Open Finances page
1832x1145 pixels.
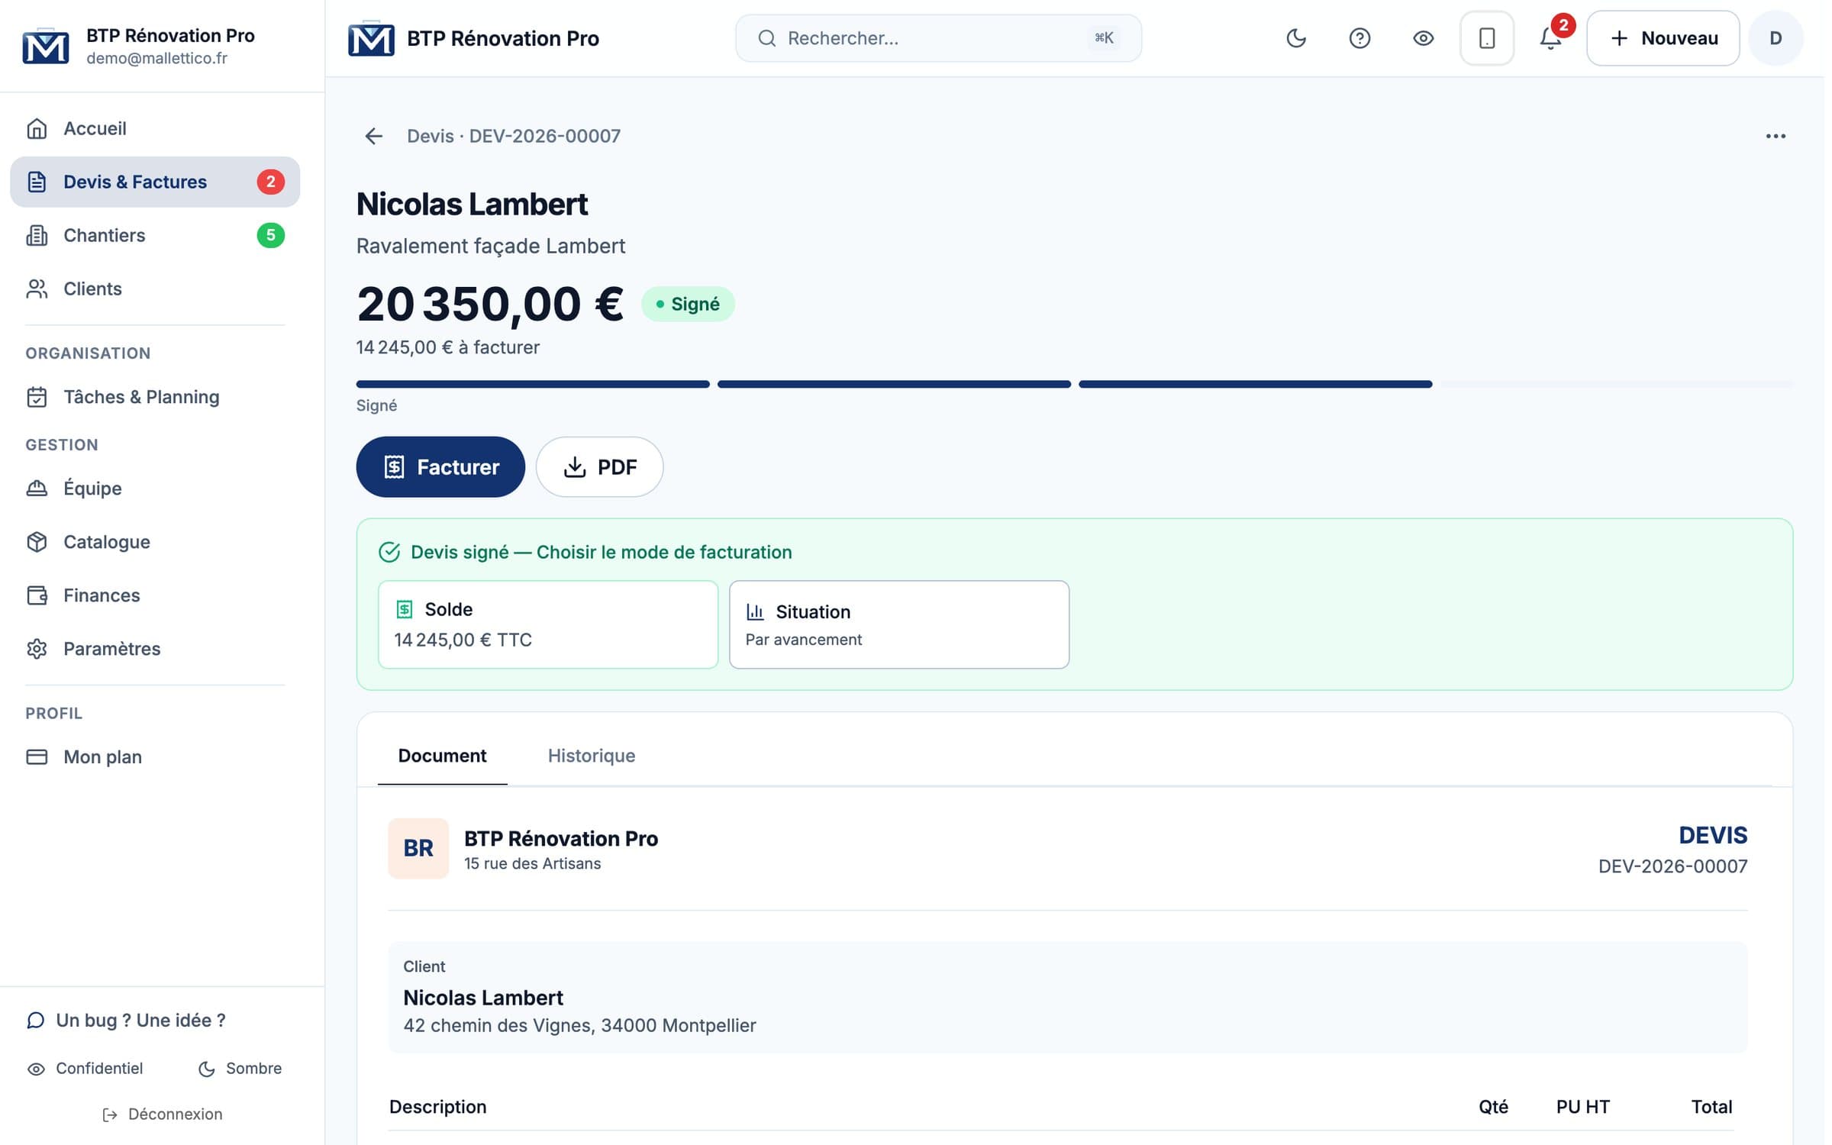pos(155,595)
